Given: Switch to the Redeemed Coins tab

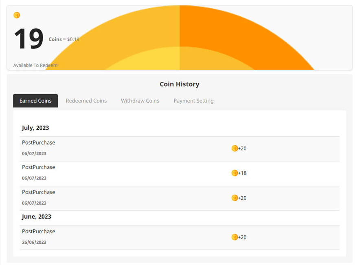Looking at the screenshot, I should [x=86, y=101].
